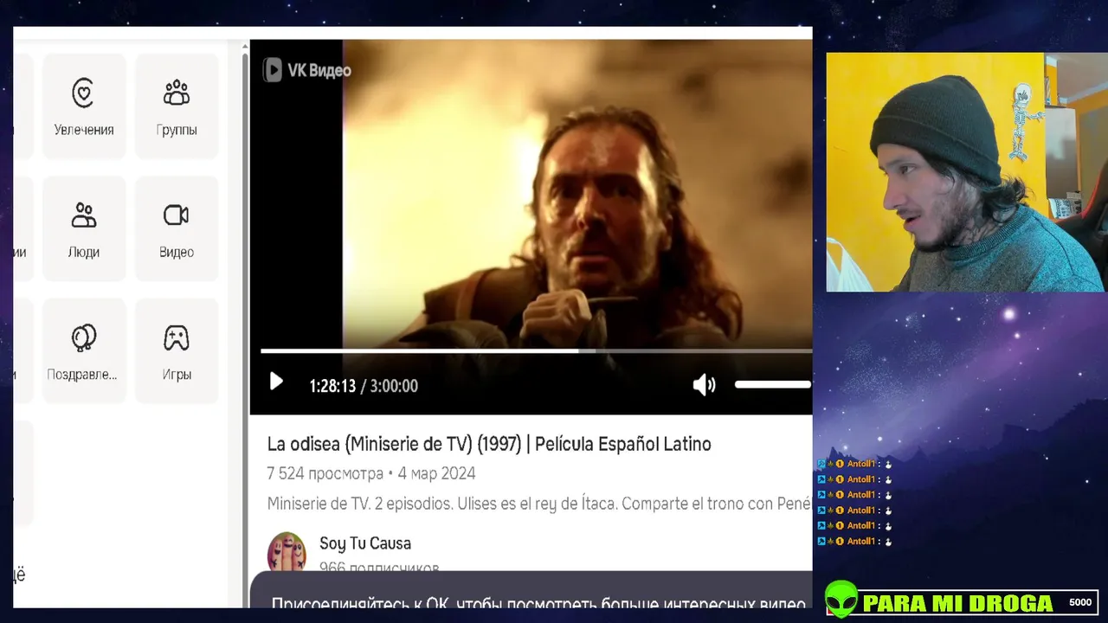1108x623 pixels.
Task: Click the vertical scrollbar beside the sidebar
Action: (x=244, y=329)
